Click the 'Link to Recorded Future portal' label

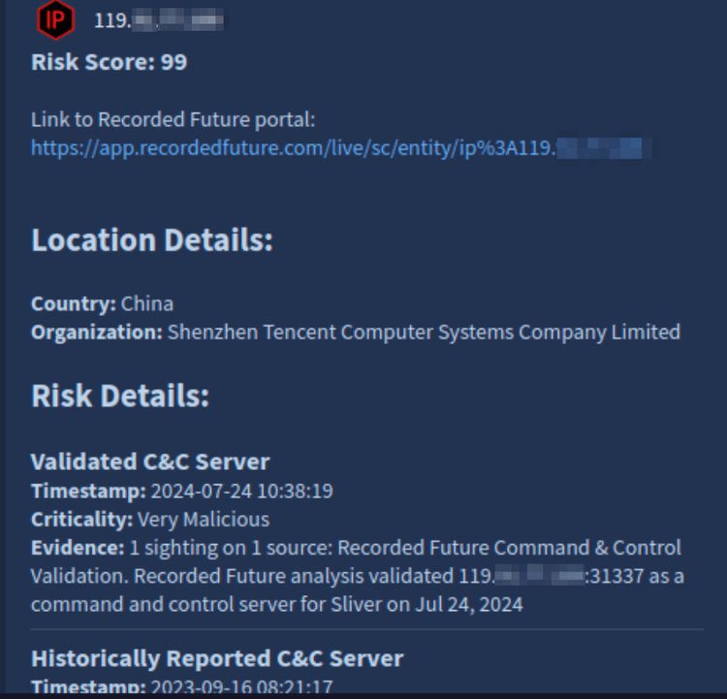click(174, 120)
